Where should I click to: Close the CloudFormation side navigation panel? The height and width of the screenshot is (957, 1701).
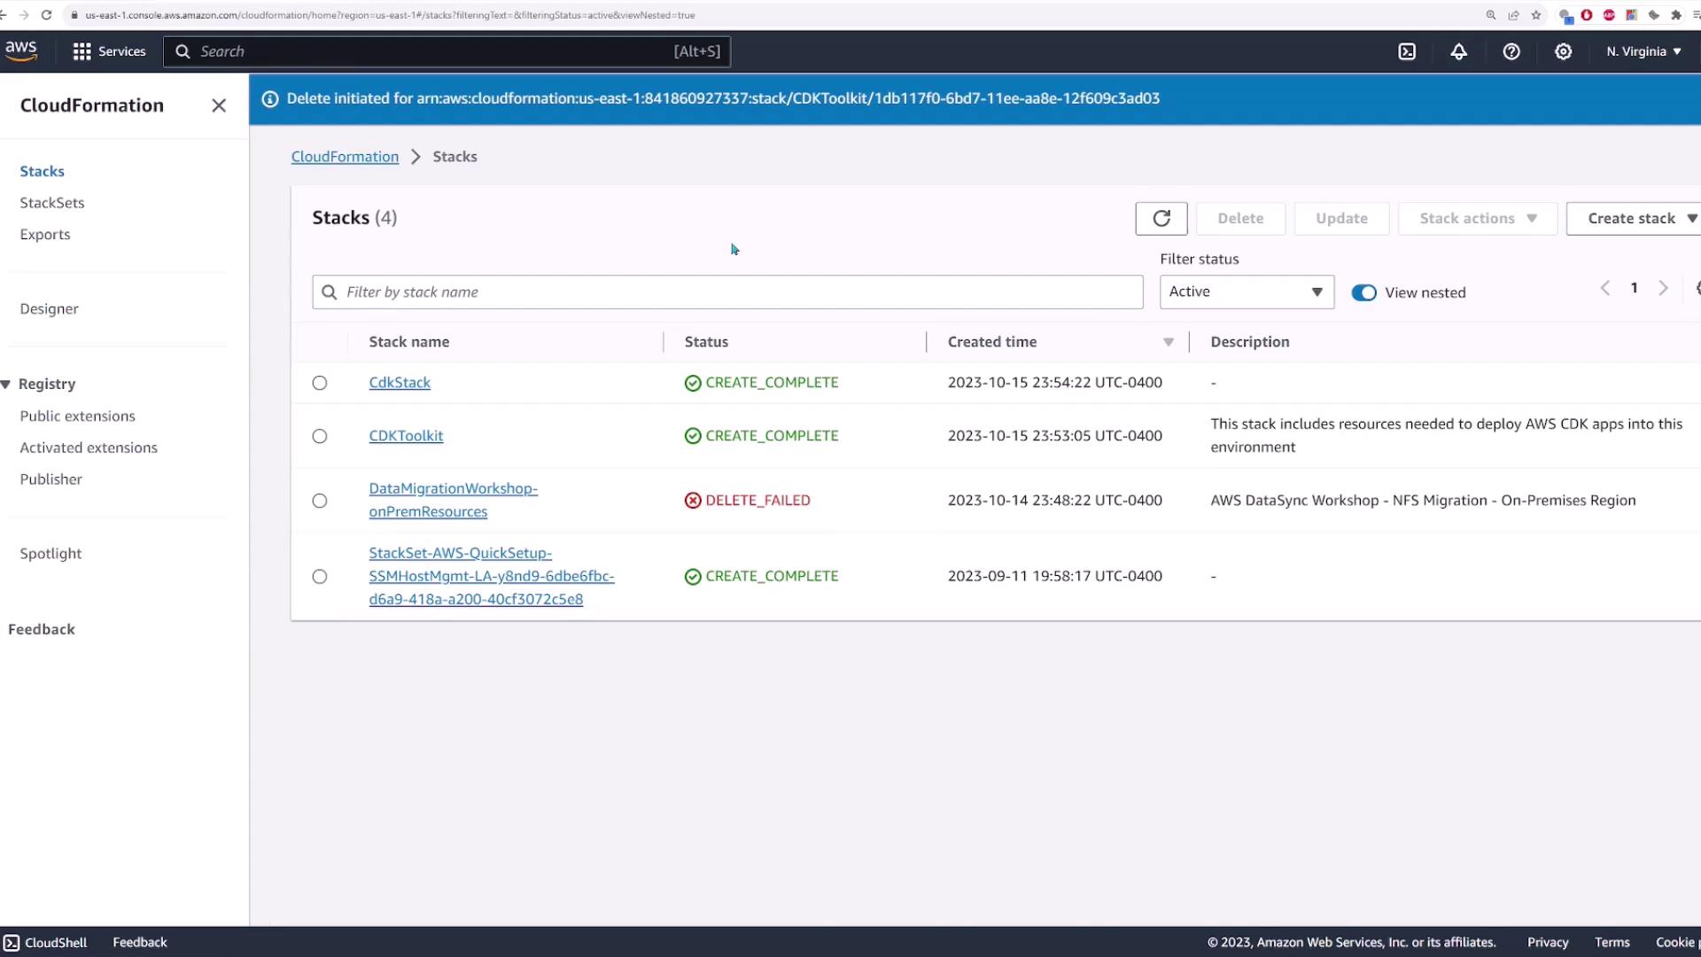pyautogui.click(x=219, y=105)
